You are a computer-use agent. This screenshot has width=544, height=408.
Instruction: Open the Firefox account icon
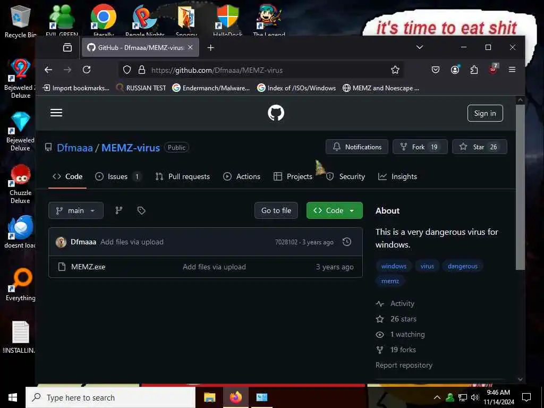coord(455,70)
